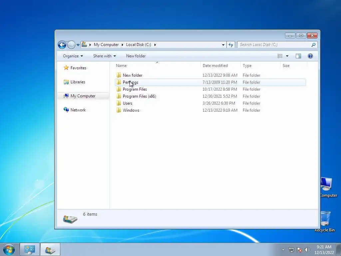The image size is (341, 256).
Task: Refresh the Local Disk (C:) view
Action: point(231,45)
